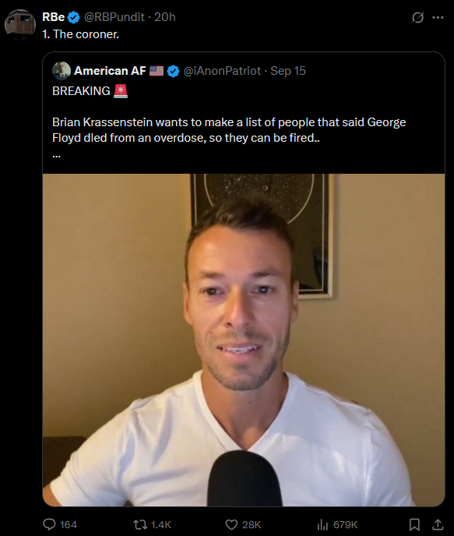Open the quoted tweet text body
This screenshot has height=536, width=454.
pyautogui.click(x=229, y=130)
